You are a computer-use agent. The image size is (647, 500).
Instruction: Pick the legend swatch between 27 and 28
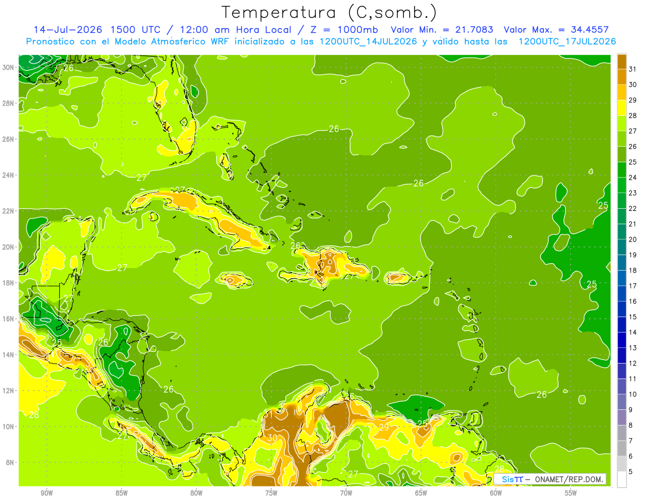[622, 123]
